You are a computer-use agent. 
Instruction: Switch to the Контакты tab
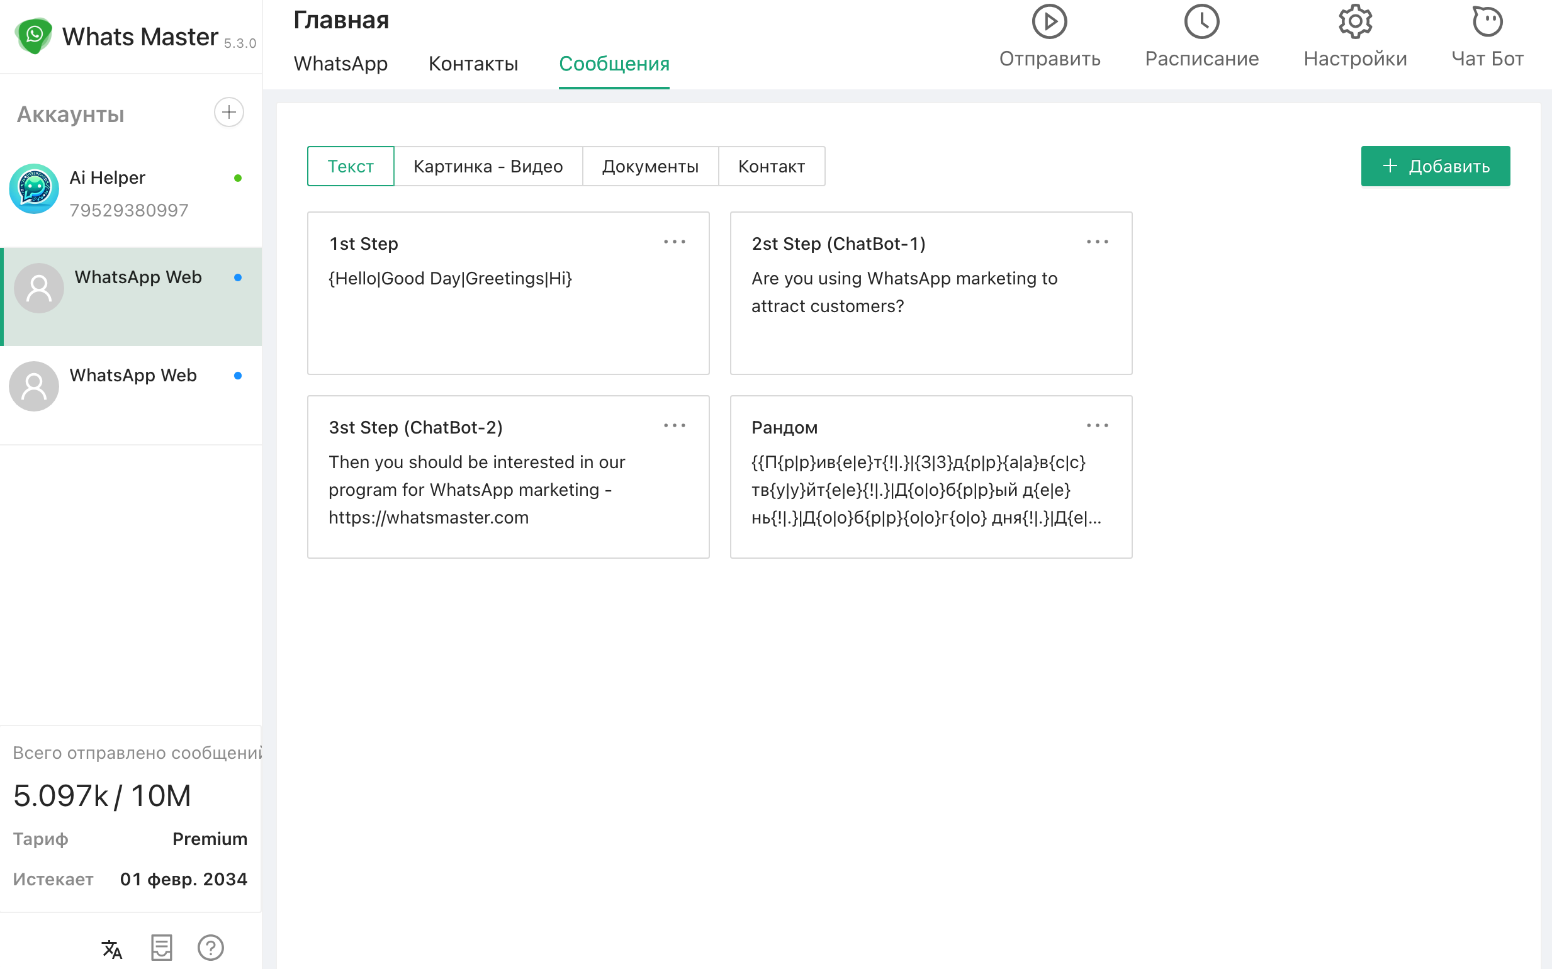473,64
